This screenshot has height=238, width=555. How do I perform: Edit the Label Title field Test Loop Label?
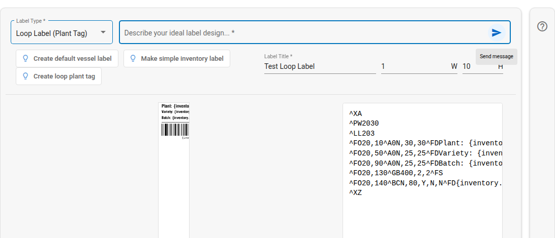pyautogui.click(x=320, y=66)
